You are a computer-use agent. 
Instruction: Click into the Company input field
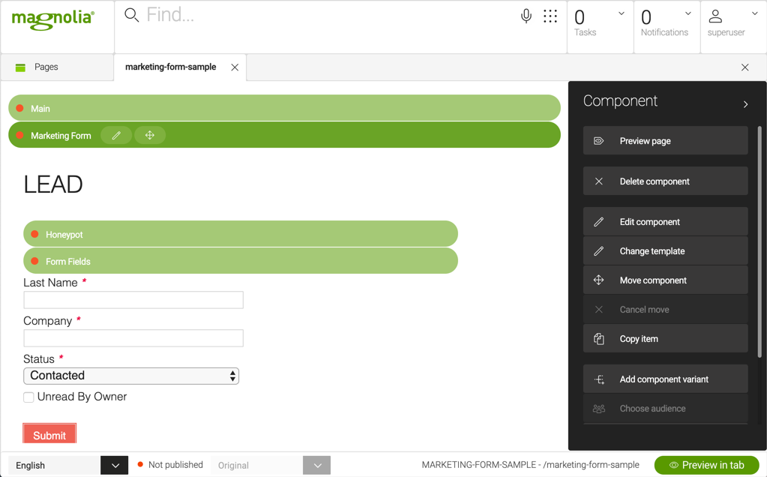(133, 338)
